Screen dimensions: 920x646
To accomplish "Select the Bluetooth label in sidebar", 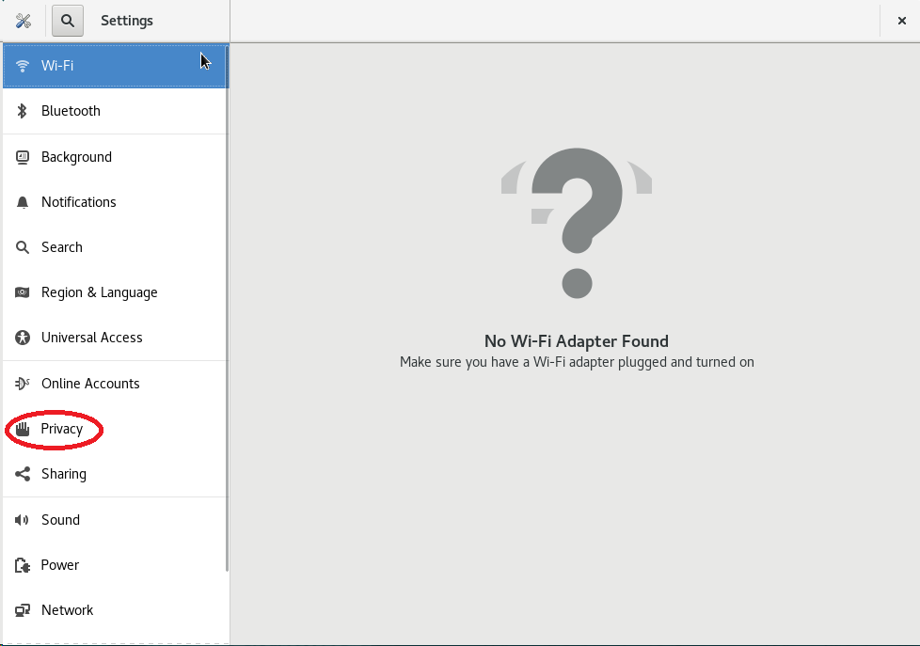I will [71, 111].
